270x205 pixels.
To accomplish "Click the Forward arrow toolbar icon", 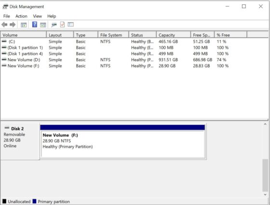I will pos(13,25).
